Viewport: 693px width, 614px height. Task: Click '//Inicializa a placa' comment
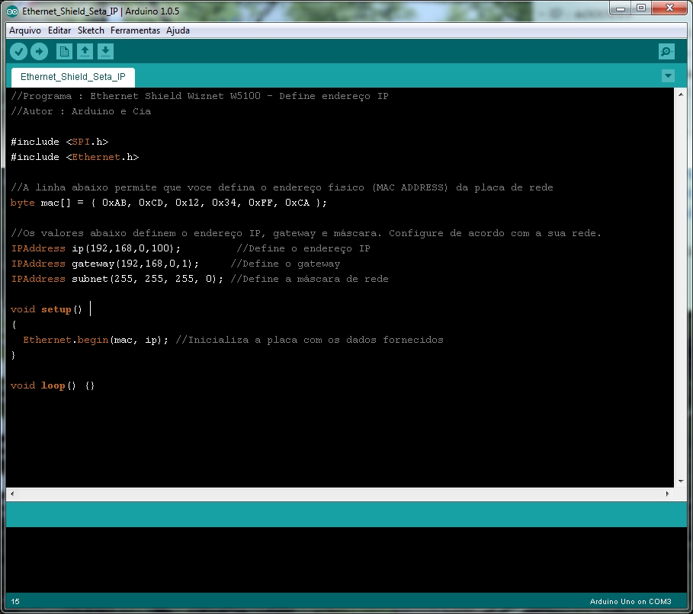tap(310, 340)
